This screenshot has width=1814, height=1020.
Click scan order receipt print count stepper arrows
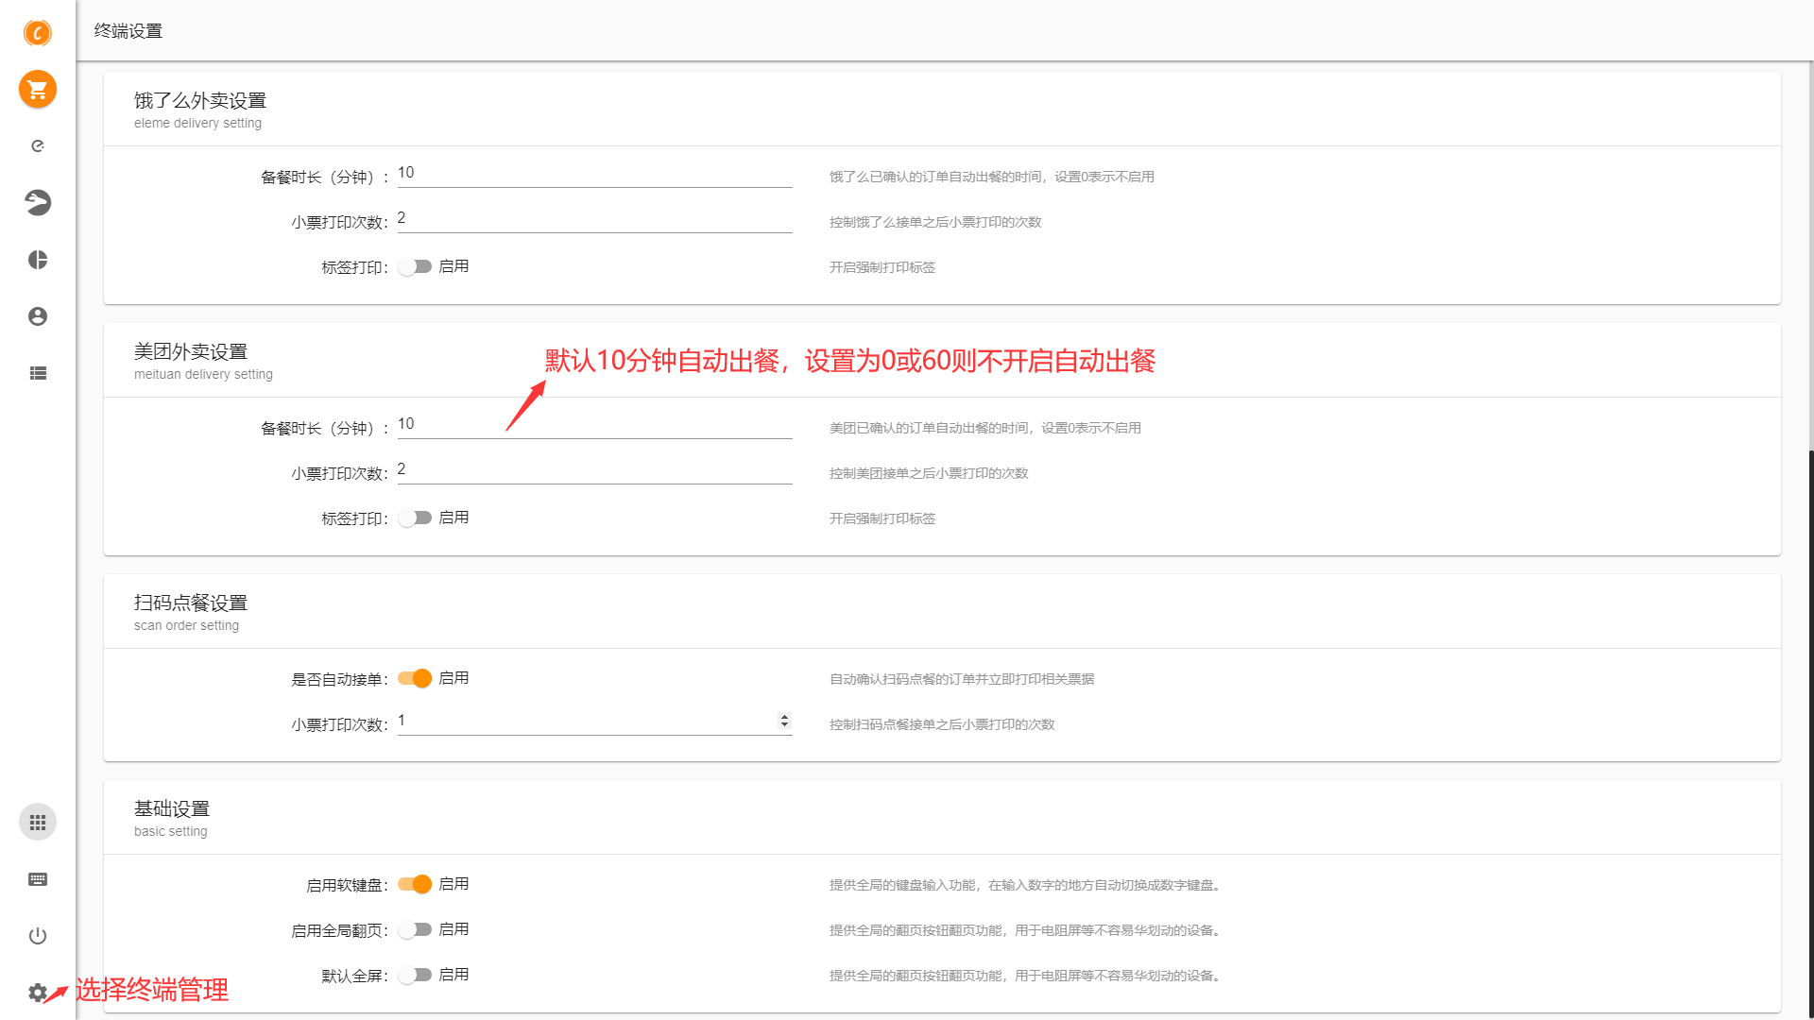click(784, 721)
